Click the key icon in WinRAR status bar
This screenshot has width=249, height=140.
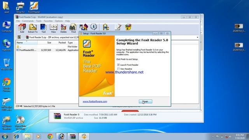(x=21, y=106)
